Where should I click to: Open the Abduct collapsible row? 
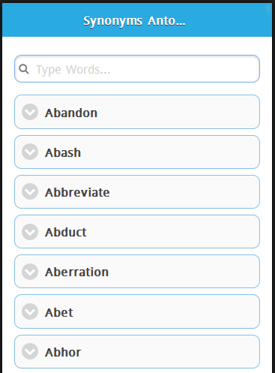pyautogui.click(x=137, y=232)
